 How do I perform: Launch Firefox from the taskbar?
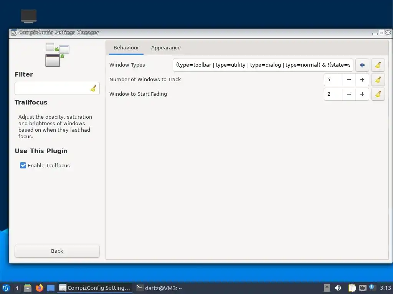[x=40, y=288]
